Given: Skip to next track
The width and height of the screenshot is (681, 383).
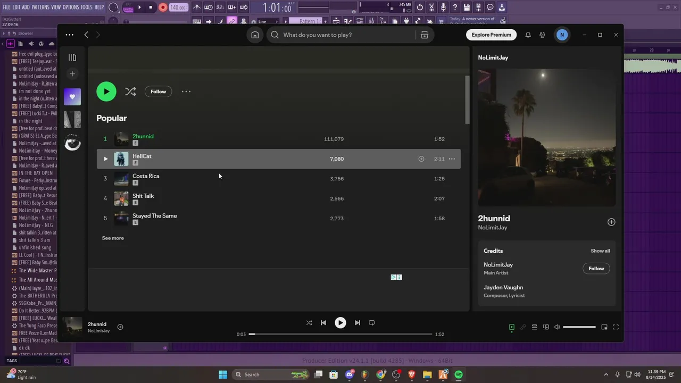Looking at the screenshot, I should point(358,322).
